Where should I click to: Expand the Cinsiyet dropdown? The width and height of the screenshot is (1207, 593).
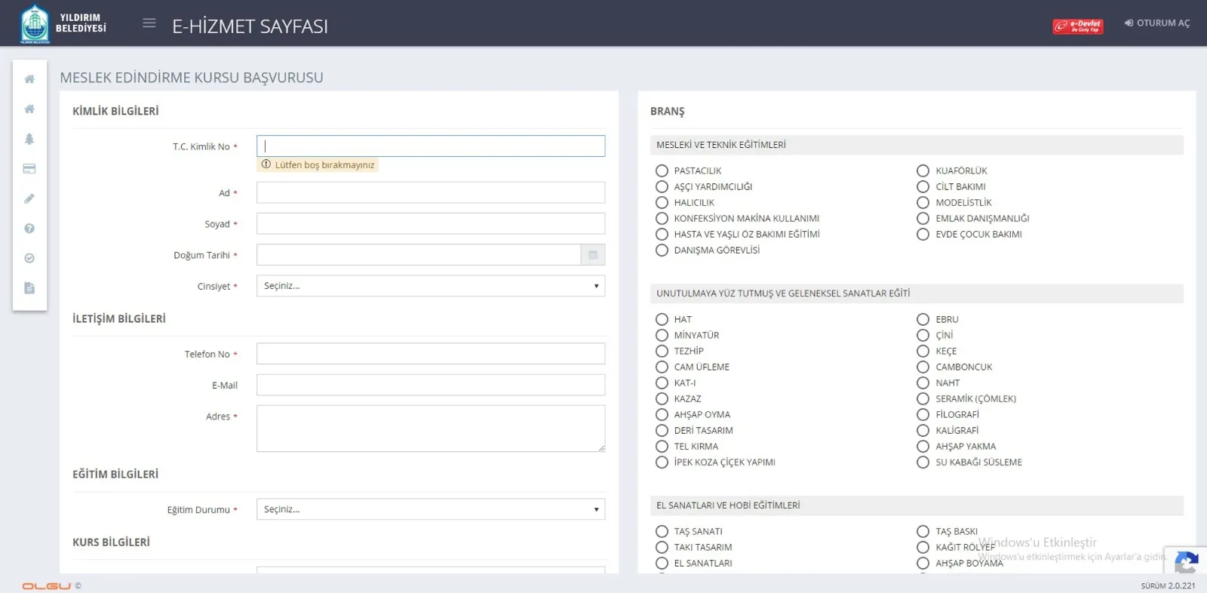(x=430, y=286)
